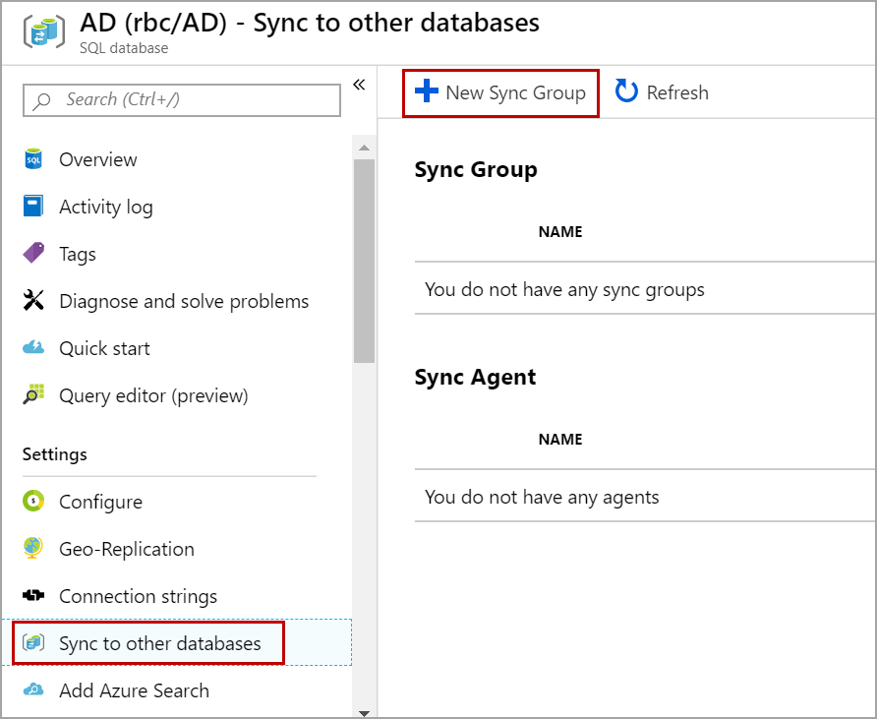
Task: Click the green Configure icon
Action: [x=33, y=502]
